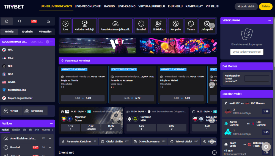Filter the Valikko by 3h
The width and height of the screenshot is (275, 156).
[24, 130]
